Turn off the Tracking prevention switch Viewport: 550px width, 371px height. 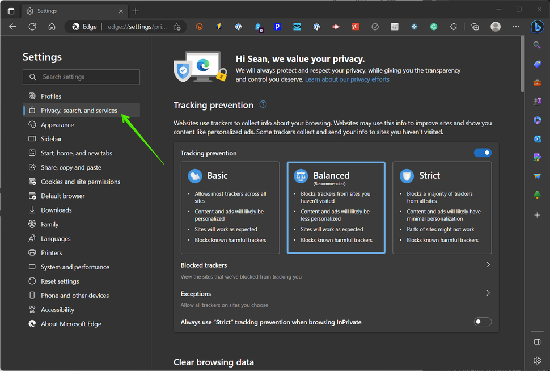pyautogui.click(x=483, y=153)
